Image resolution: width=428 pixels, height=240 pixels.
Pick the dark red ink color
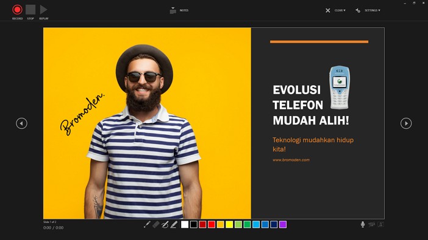[202, 224]
